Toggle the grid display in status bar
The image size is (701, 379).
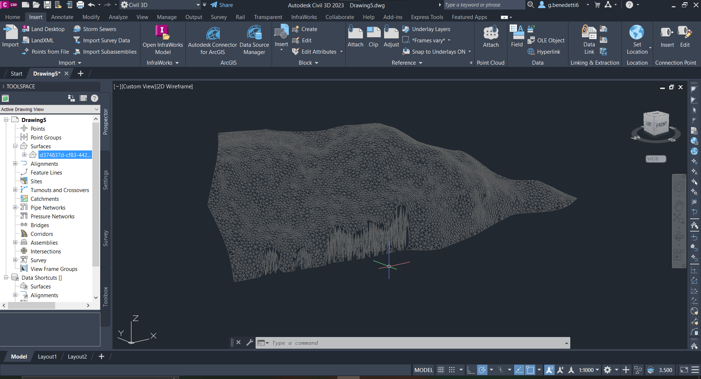(441, 370)
